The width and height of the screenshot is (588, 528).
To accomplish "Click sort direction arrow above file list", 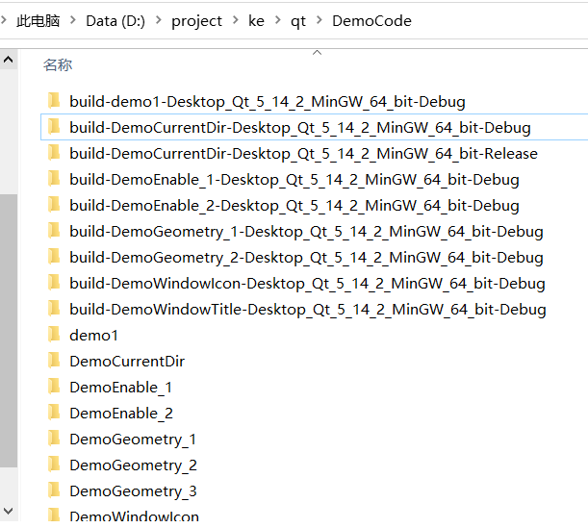I will pos(318,53).
